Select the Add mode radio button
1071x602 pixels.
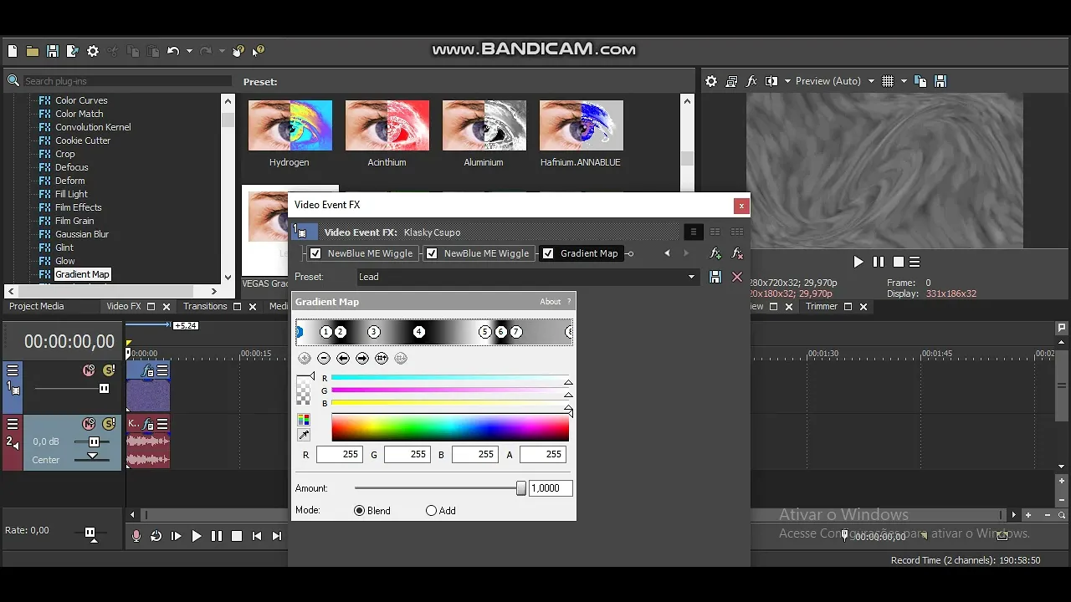pos(432,511)
